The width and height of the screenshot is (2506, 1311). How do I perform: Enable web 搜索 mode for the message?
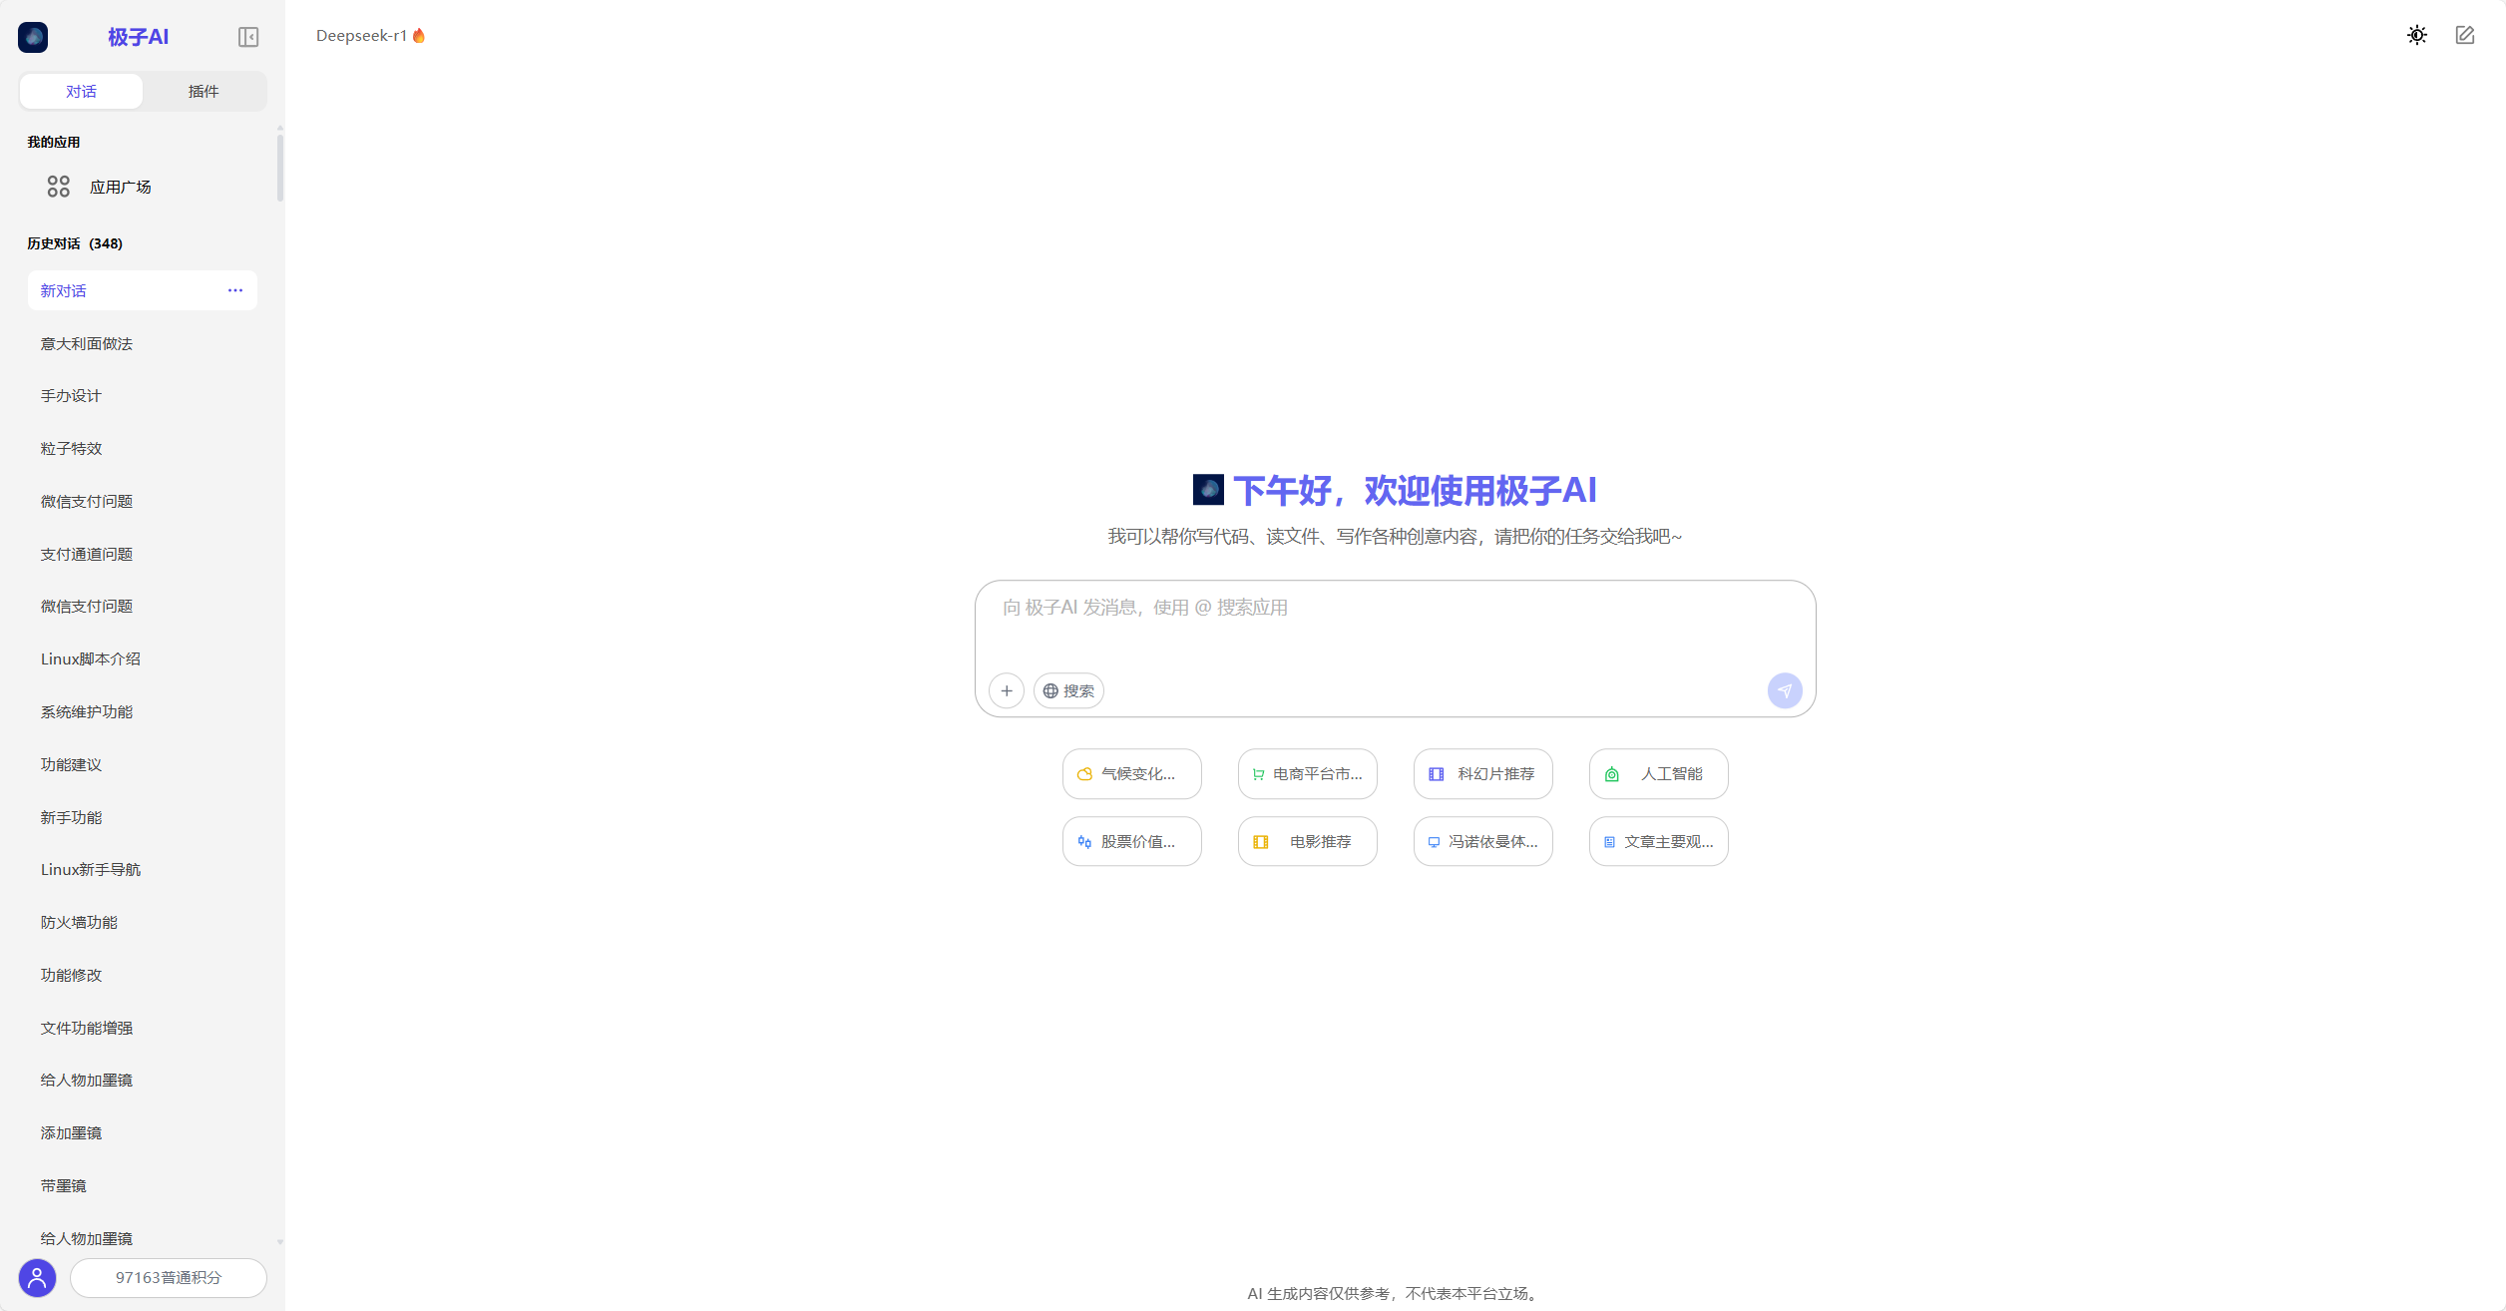tap(1067, 690)
